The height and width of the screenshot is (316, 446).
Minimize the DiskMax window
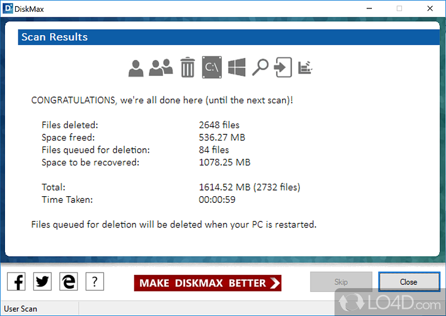369,8
